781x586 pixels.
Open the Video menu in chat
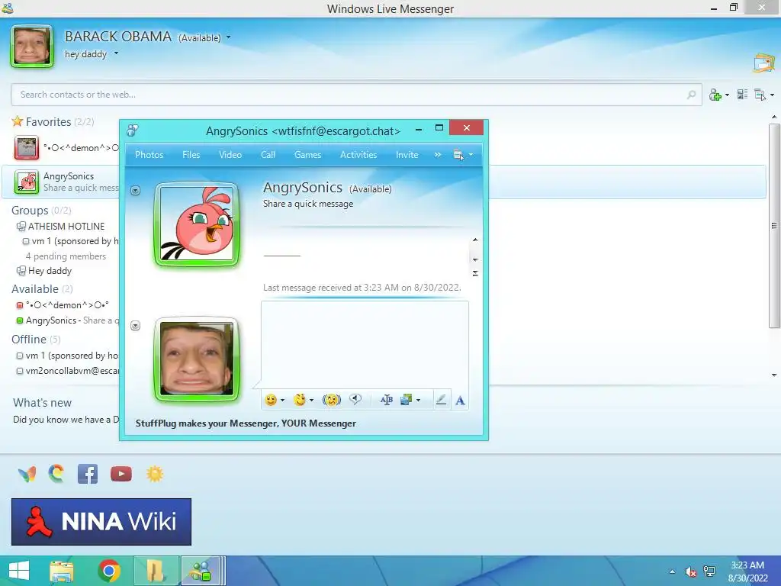pos(230,155)
